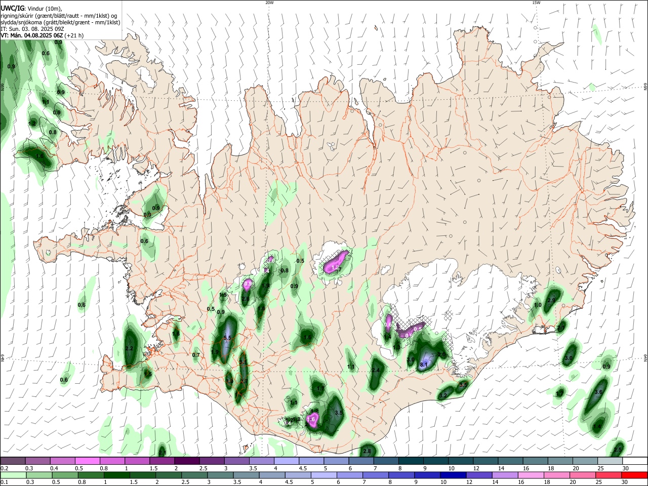
Task: Click the crimson rain swatch labeled 25
Action: pyautogui.click(x=608, y=475)
